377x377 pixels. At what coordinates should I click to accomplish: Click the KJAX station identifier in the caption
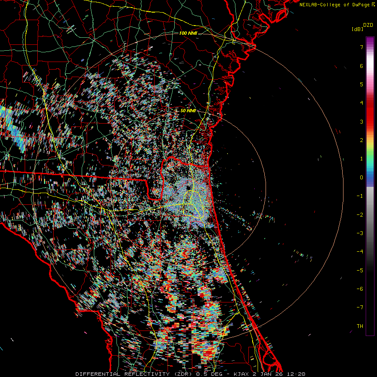(241, 374)
